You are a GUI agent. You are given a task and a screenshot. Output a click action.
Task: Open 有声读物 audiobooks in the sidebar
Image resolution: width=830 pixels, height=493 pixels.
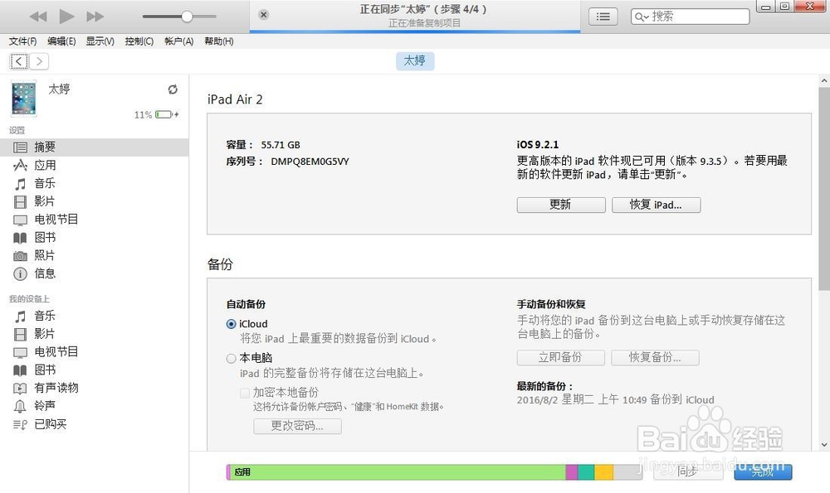95,388
